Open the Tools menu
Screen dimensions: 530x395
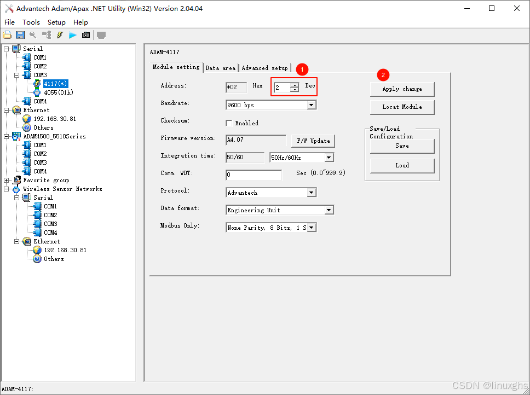pos(31,22)
